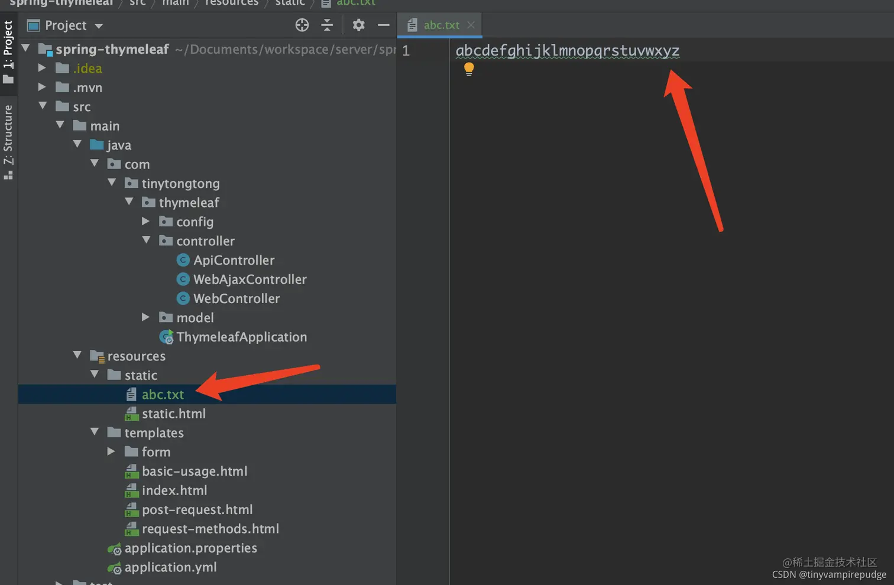The height and width of the screenshot is (585, 894).
Task: Collapse the spring-thymeleaf root node
Action: [26, 48]
